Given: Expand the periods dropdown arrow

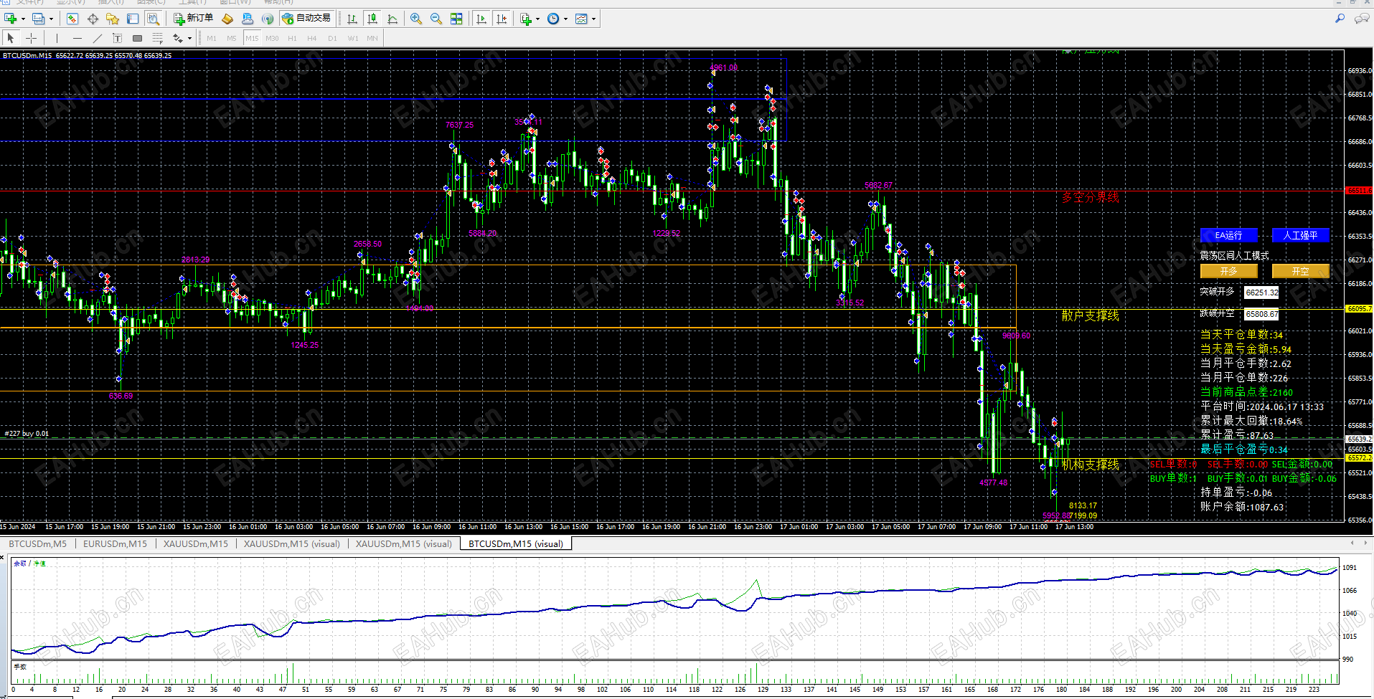Looking at the screenshot, I should tap(565, 19).
